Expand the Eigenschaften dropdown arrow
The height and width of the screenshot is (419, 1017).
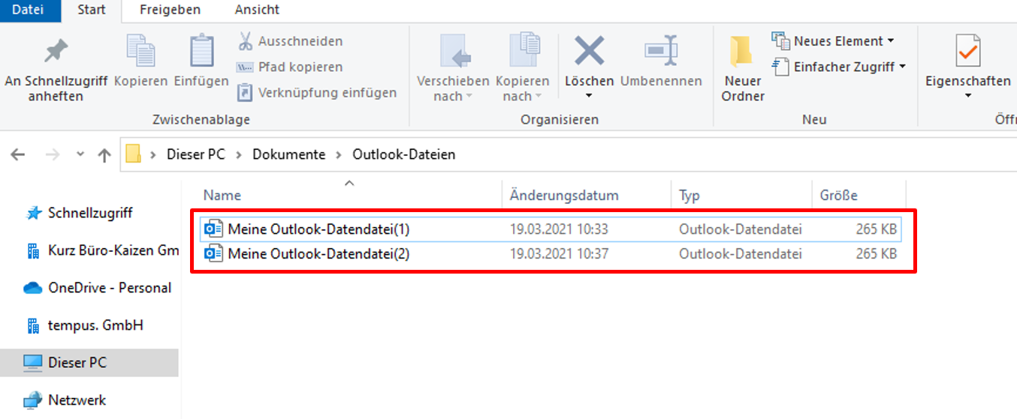pos(967,96)
